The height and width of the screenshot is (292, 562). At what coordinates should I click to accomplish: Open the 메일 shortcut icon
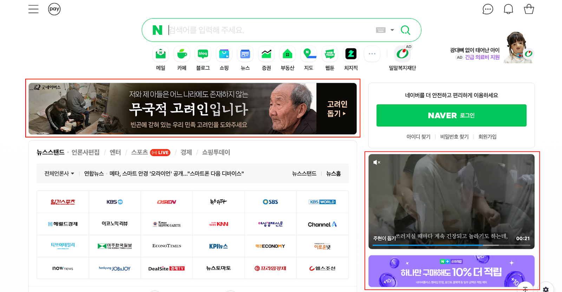pos(161,54)
